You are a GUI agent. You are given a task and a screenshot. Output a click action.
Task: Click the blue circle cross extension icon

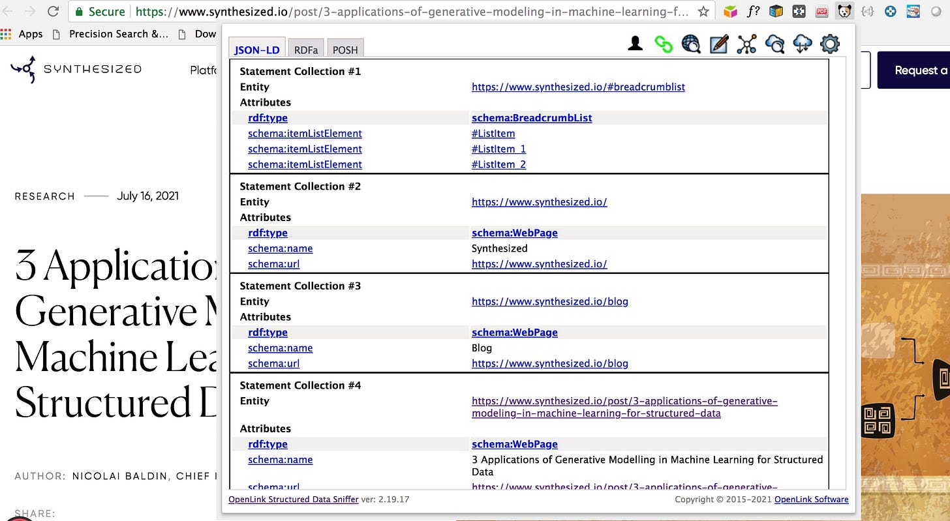click(891, 11)
